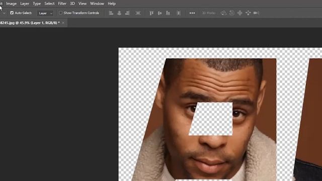This screenshot has height=181, width=322.
Task: Select the 3D Roll camera icon
Action: click(232, 13)
